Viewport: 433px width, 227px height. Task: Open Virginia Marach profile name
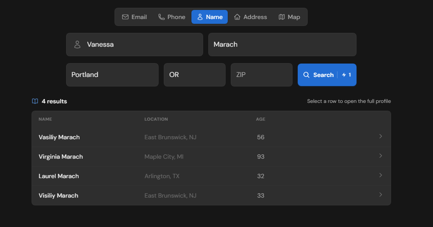[x=61, y=157]
